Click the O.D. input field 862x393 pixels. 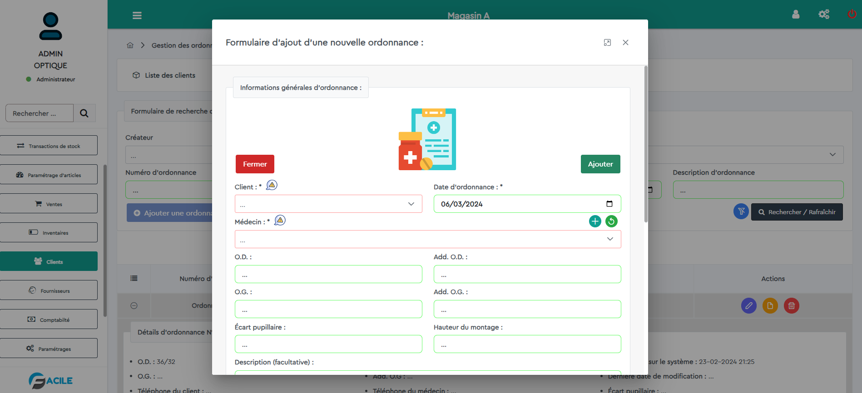(x=328, y=275)
